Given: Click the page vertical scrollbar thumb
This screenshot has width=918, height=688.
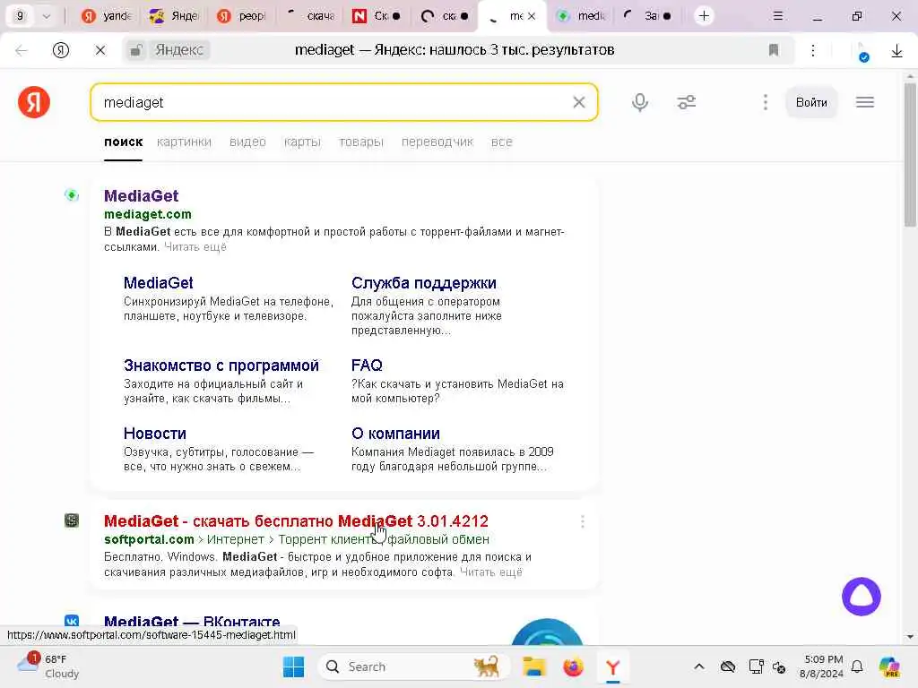Looking at the screenshot, I should (909, 155).
